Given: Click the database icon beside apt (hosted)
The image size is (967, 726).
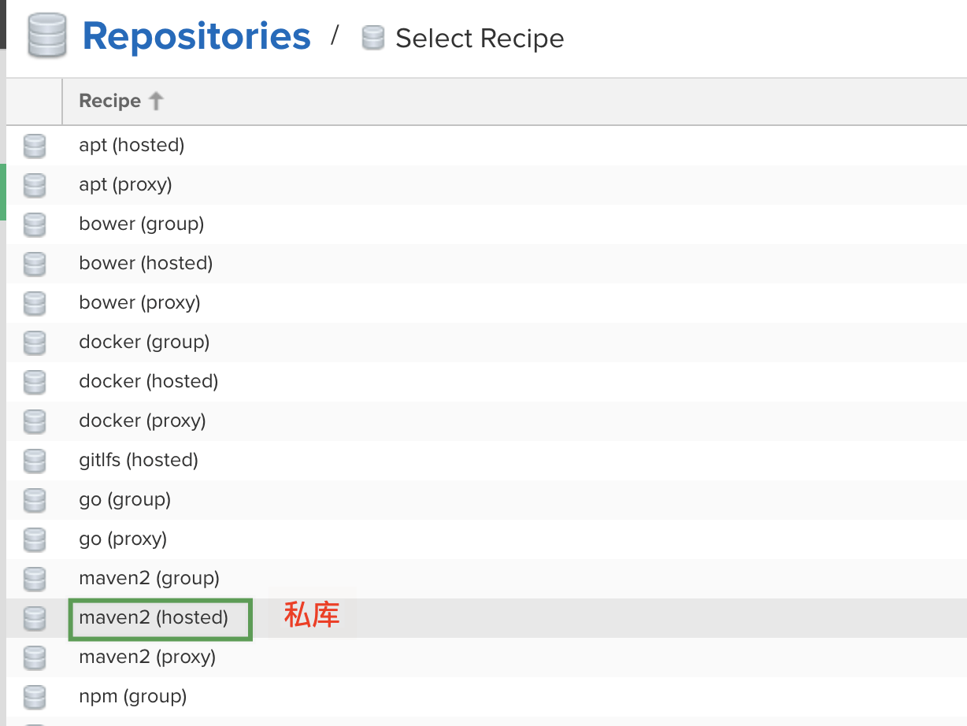Looking at the screenshot, I should point(35,146).
